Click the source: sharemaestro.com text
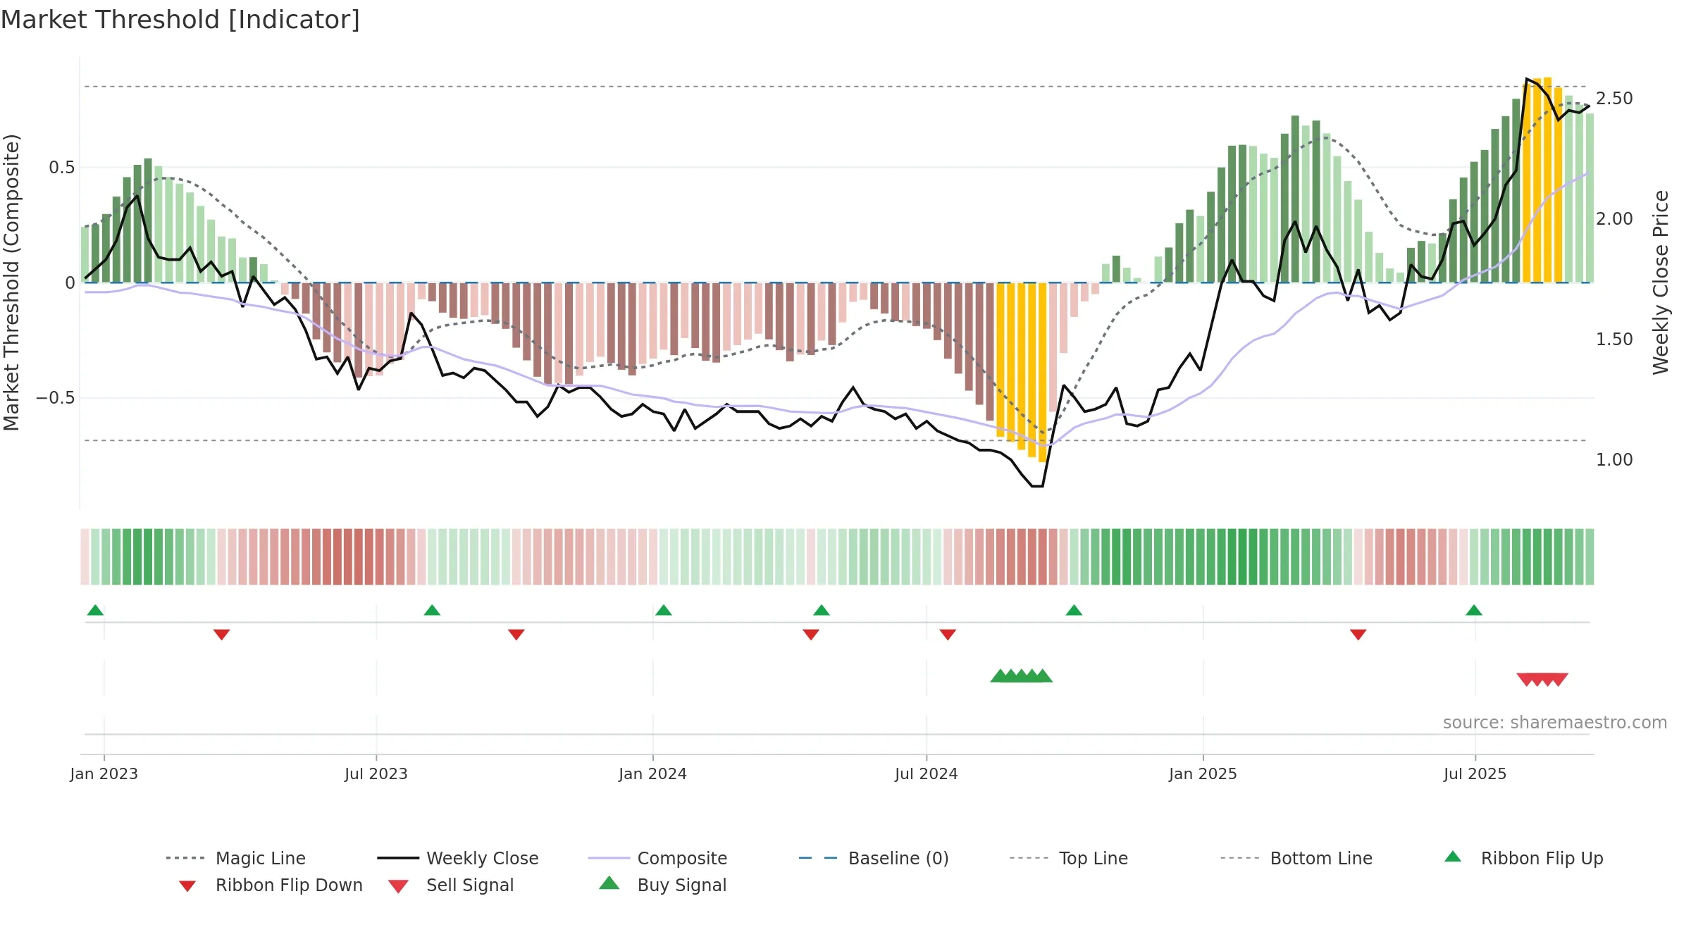Image resolution: width=1691 pixels, height=951 pixels. pyautogui.click(x=1555, y=723)
